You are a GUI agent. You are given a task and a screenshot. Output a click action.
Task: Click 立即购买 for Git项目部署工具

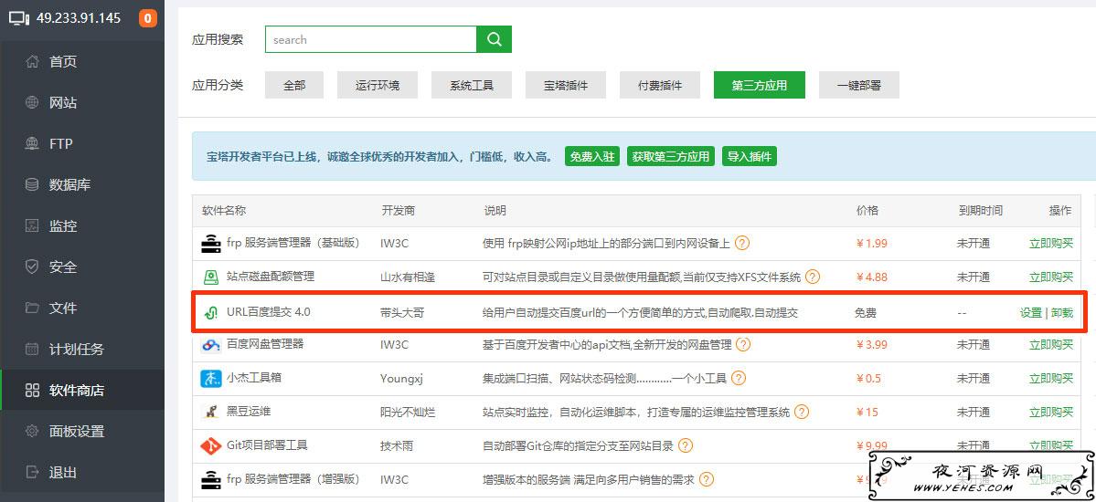(x=1051, y=445)
